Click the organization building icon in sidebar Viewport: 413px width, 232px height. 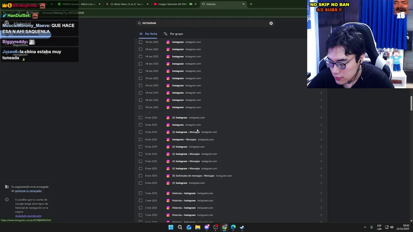[x=7, y=187]
